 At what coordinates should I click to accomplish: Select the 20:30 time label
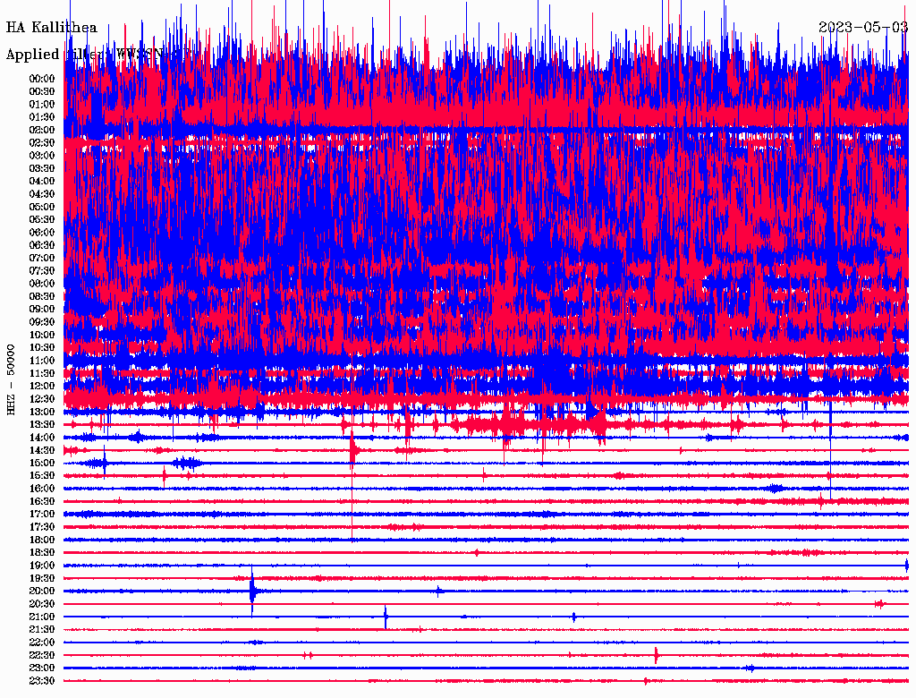(42, 604)
